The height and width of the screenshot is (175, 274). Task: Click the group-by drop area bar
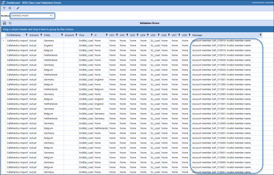tap(137, 29)
